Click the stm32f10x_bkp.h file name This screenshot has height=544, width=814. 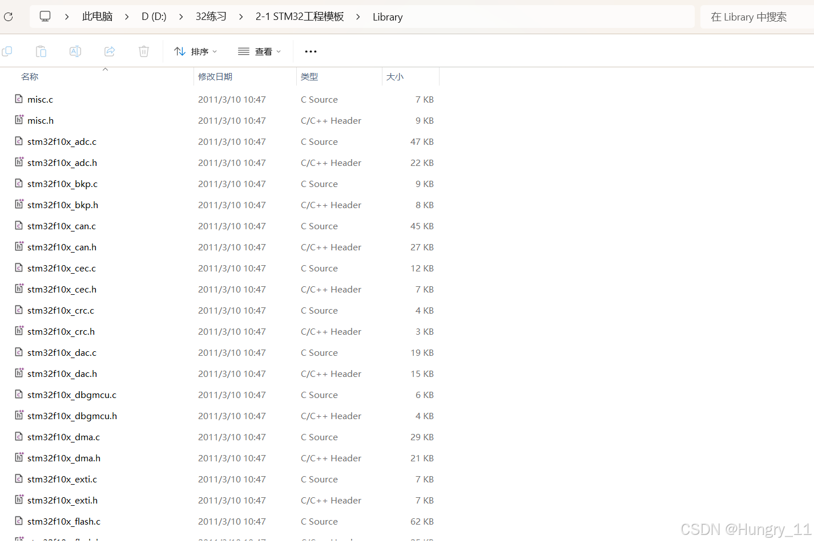pos(63,205)
